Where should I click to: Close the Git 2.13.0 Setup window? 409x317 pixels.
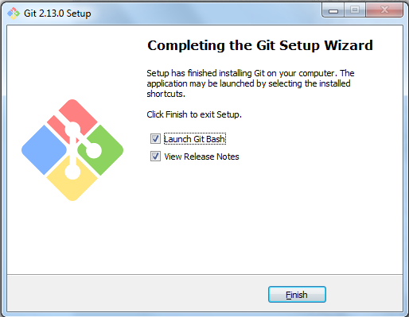(384, 10)
